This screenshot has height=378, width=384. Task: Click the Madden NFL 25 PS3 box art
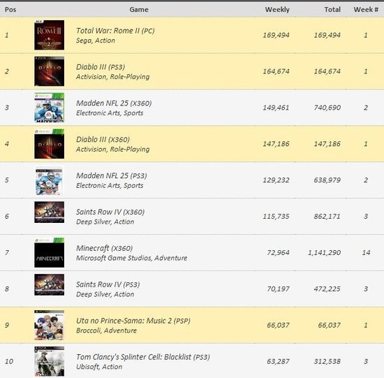tap(50, 181)
